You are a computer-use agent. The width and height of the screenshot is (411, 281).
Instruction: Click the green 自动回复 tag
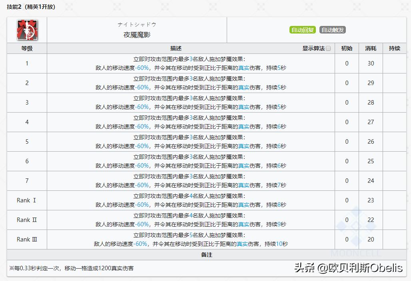point(302,30)
